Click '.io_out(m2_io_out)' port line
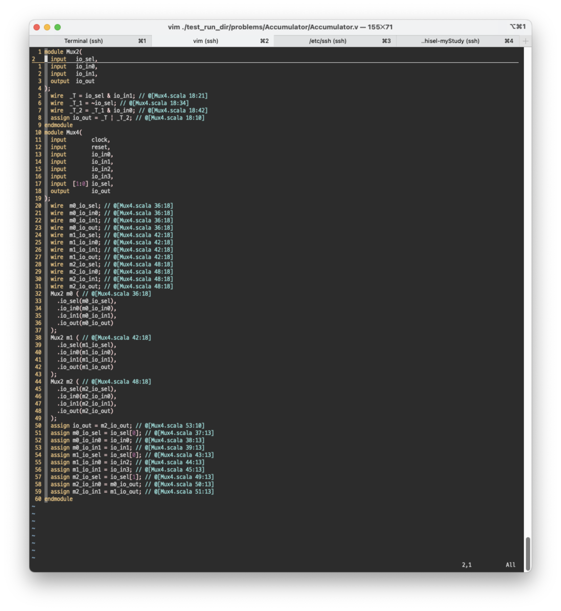The width and height of the screenshot is (561, 611). pos(85,411)
